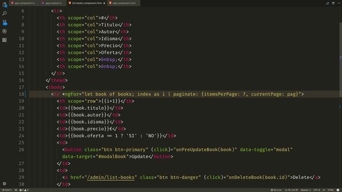
Task: Click 'onPreUpdateBook(book)' on line 26
Action: point(205,149)
